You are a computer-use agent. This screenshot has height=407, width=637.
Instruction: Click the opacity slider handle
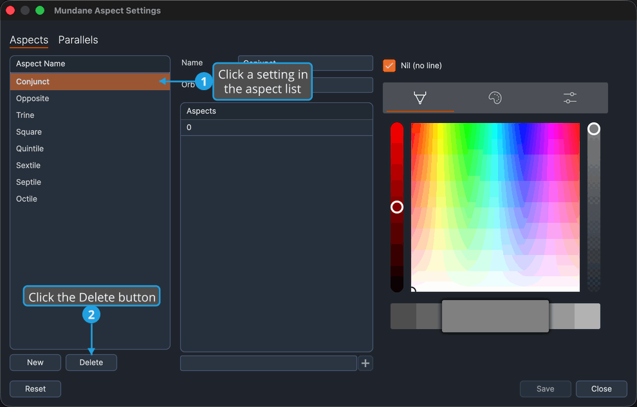click(x=593, y=129)
